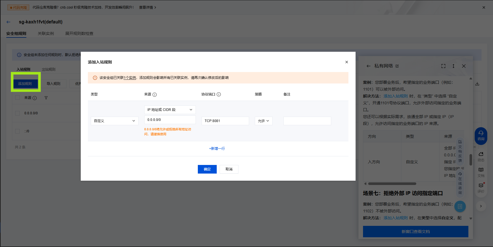Click the 代码克隆 tag in top banner
The width and height of the screenshot is (493, 247).
(19, 7)
